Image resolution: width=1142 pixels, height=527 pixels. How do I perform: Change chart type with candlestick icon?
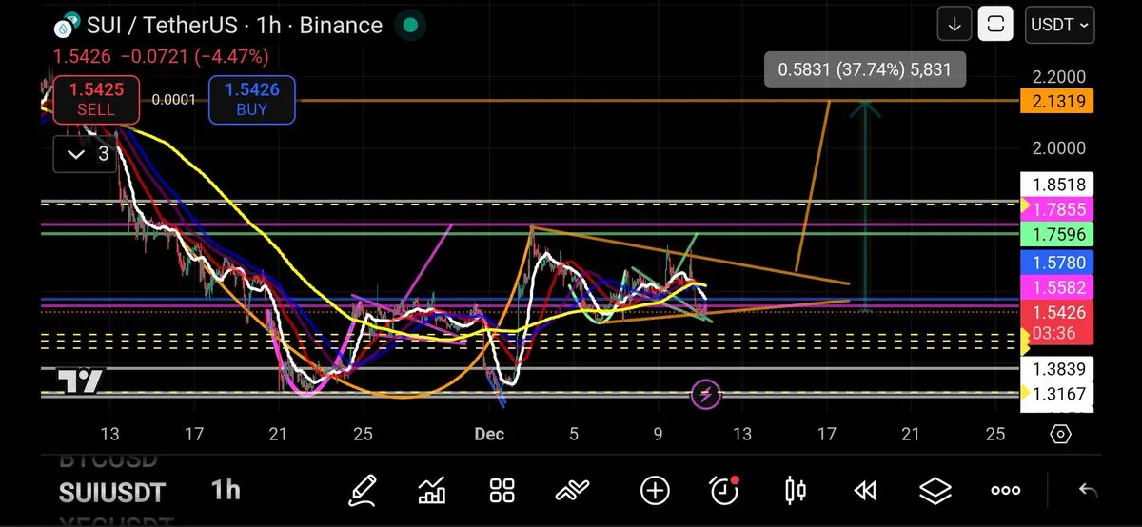tap(796, 491)
